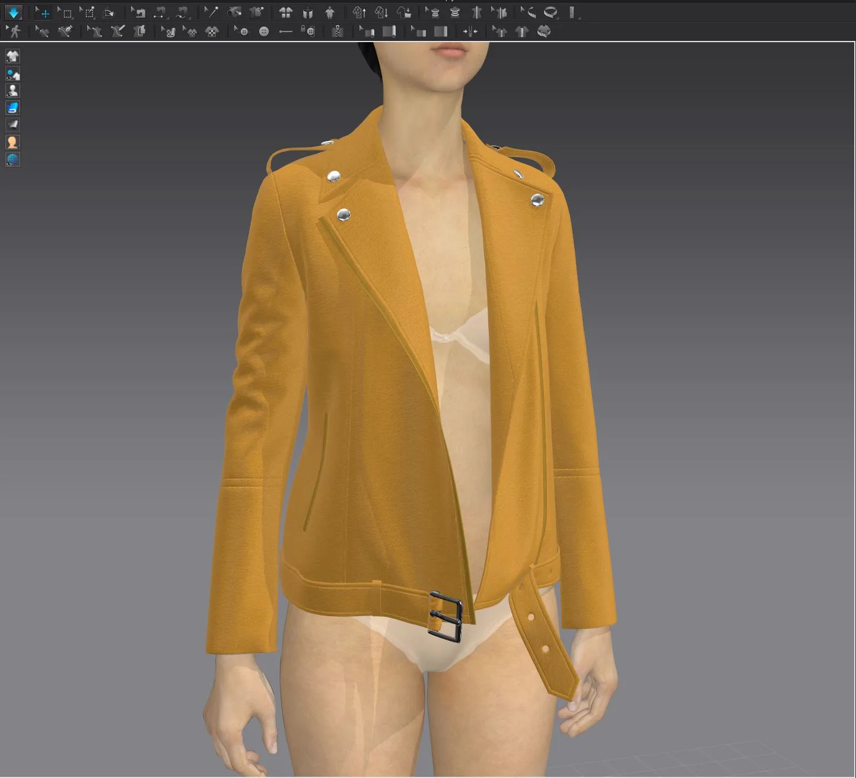Select the Lasso selection tool
856x778 pixels.
coord(89,12)
